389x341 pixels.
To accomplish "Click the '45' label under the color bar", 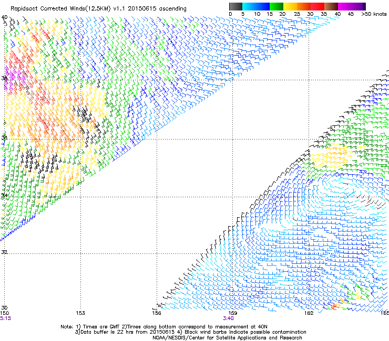I will tap(351, 14).
